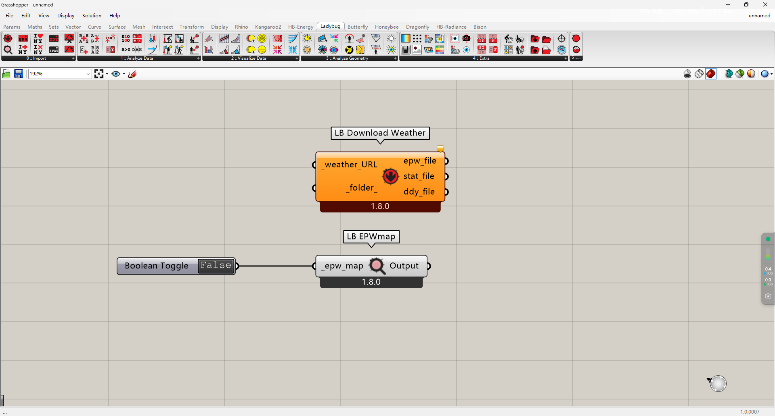775x416 pixels.
Task: Enable shaded red cylinder preview mode
Action: (x=711, y=74)
